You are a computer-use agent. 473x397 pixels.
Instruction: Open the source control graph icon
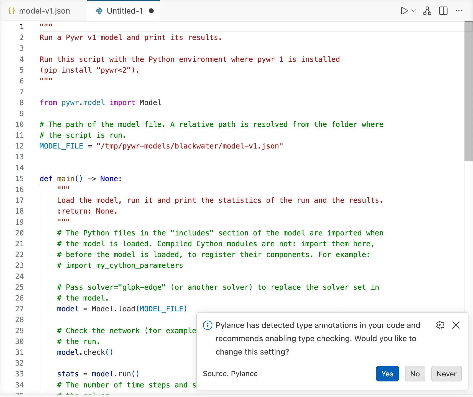[427, 11]
